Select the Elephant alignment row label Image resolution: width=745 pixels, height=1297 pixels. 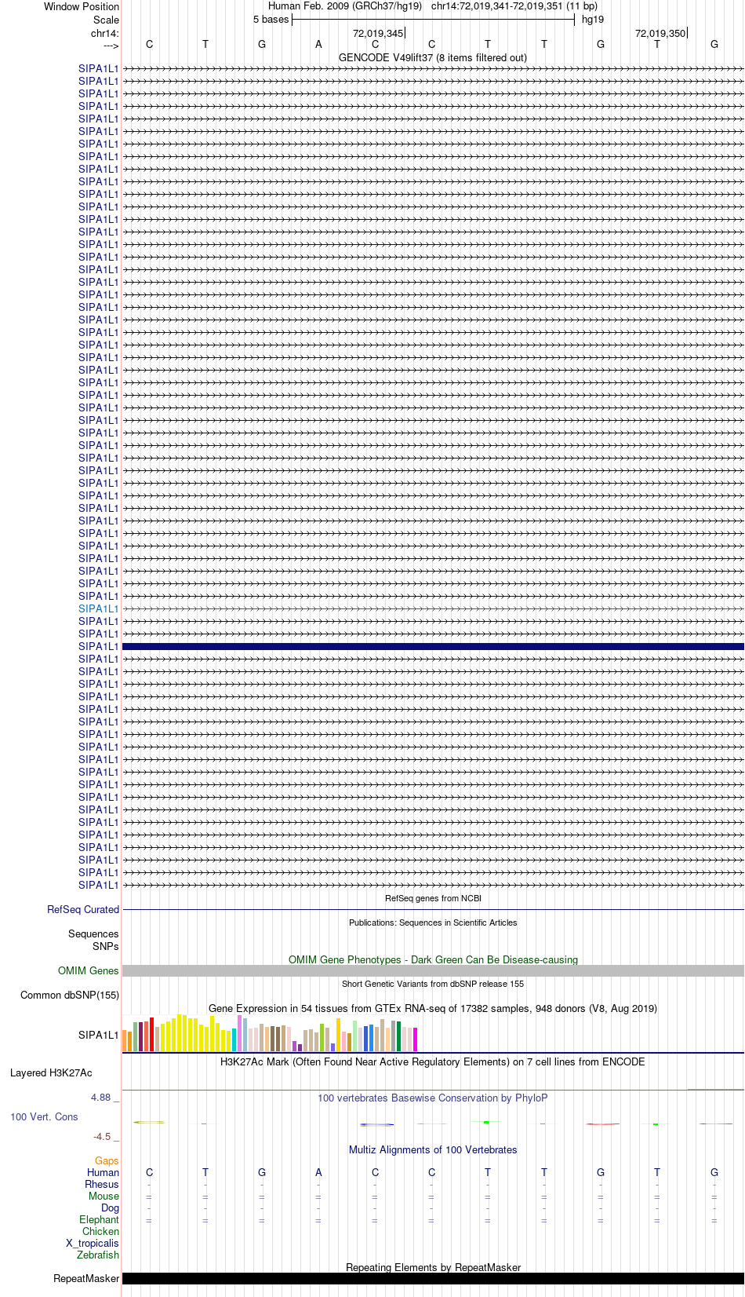pyautogui.click(x=100, y=1219)
